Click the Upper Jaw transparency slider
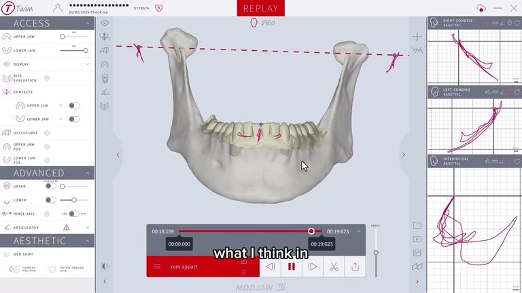This screenshot has height=293, width=522. tap(63, 37)
